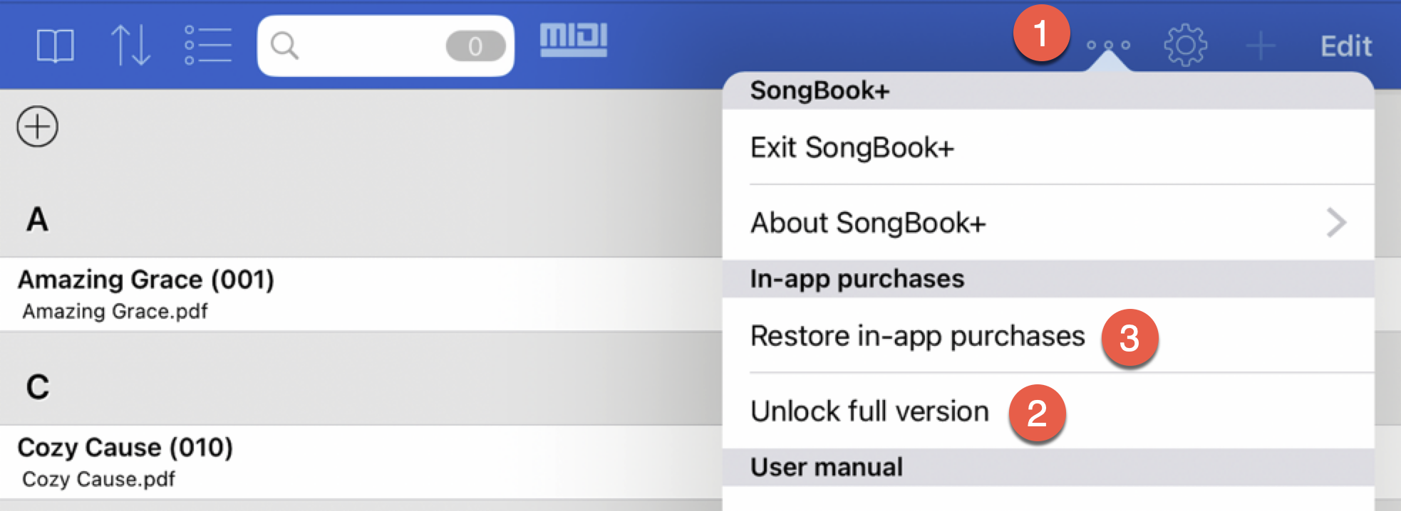Open the settings gear icon

[1185, 46]
